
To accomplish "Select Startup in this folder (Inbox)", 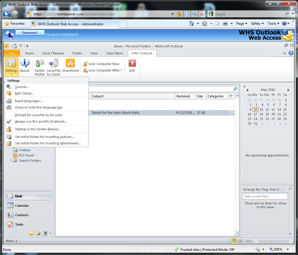I will (47, 129).
